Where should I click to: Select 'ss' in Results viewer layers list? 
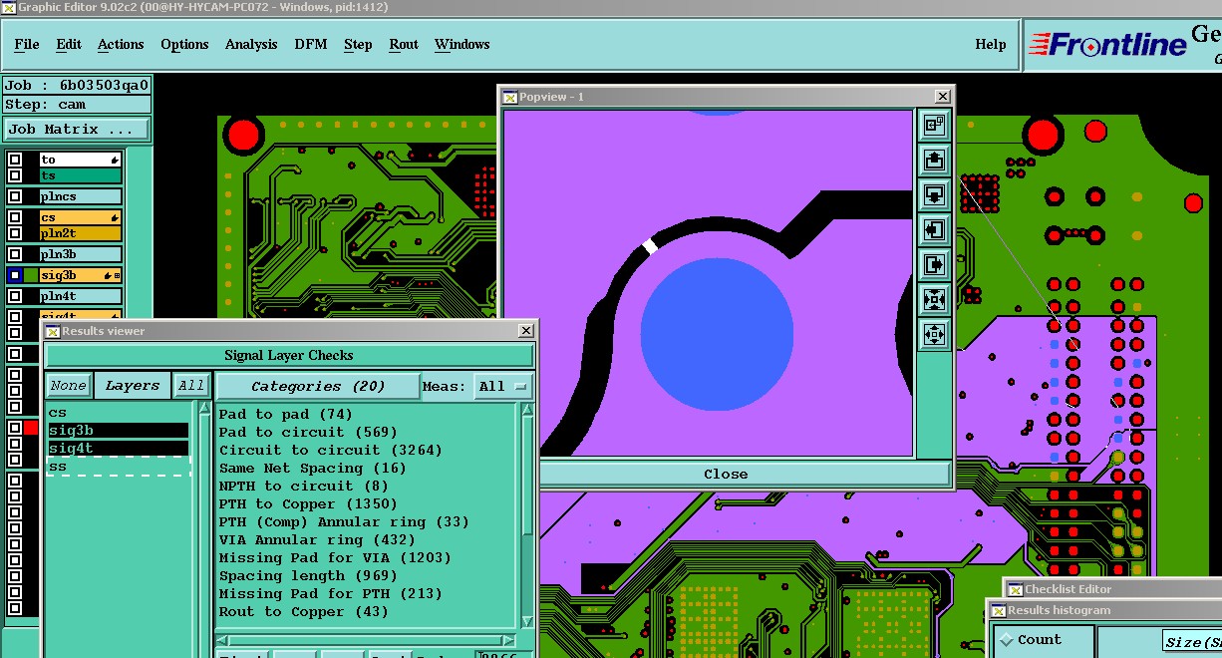click(x=118, y=467)
